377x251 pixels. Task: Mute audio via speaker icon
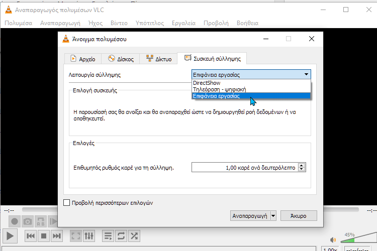pyautogui.click(x=333, y=240)
